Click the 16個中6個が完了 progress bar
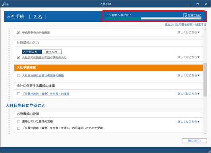 pos(153,19)
